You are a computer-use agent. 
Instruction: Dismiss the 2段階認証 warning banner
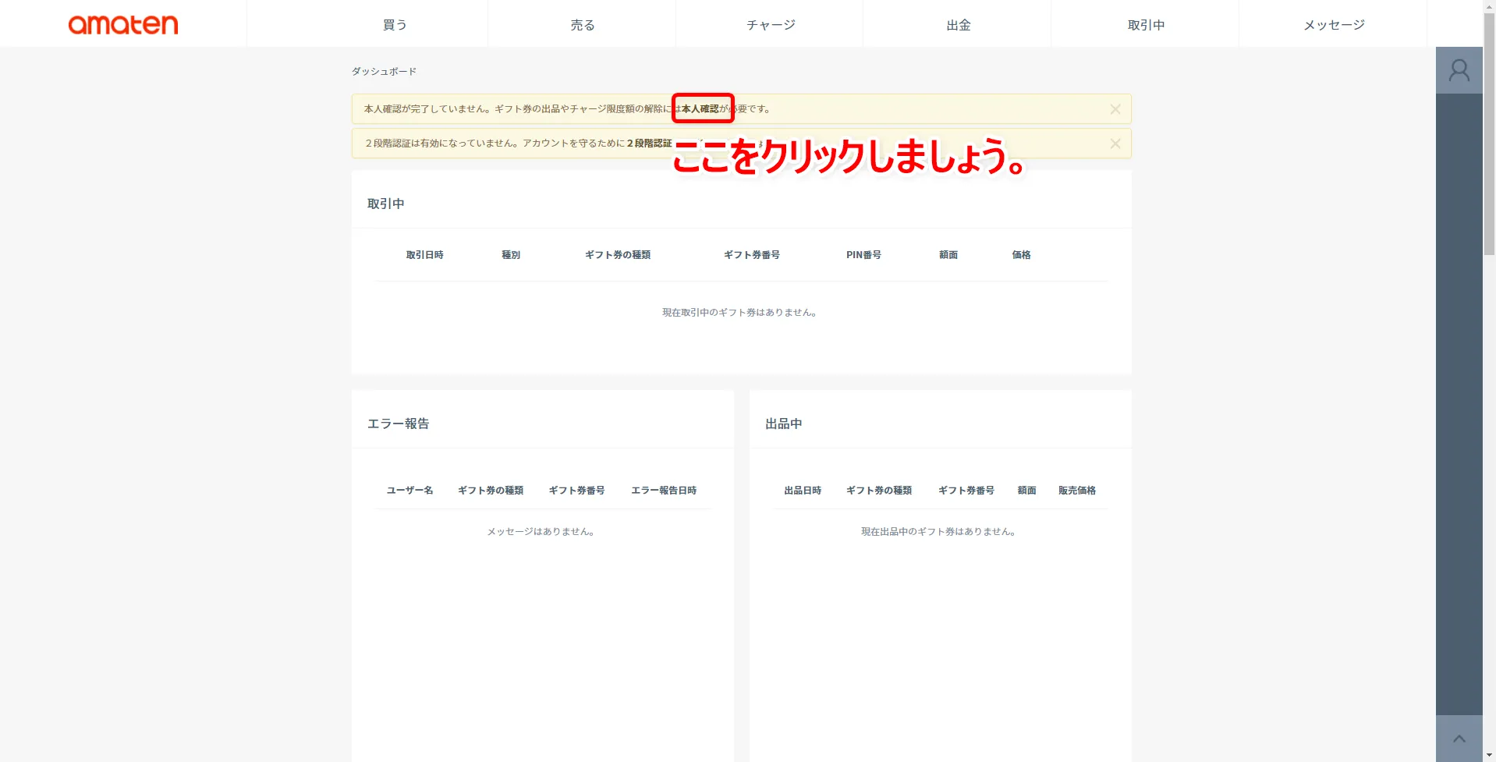1115,144
